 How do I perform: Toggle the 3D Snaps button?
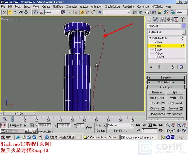tap(77, 12)
